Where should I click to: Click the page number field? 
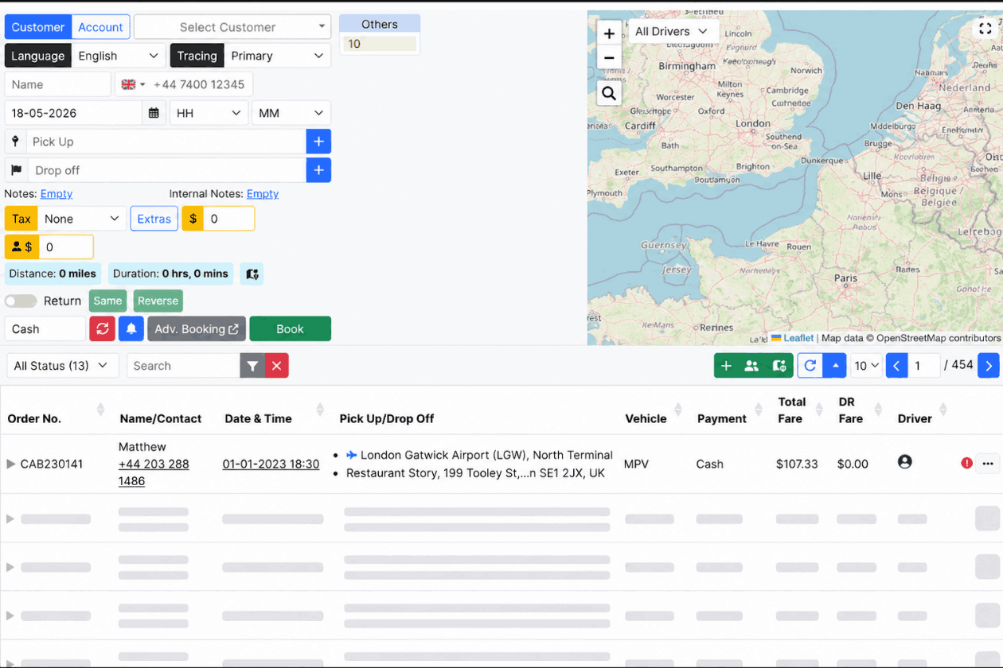pos(924,366)
